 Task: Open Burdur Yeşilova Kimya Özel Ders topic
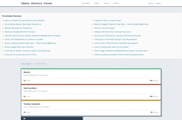[x=31, y=43]
